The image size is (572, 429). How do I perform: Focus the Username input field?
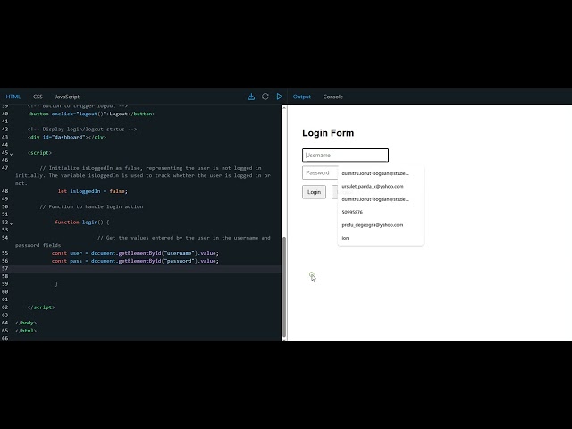(x=345, y=155)
